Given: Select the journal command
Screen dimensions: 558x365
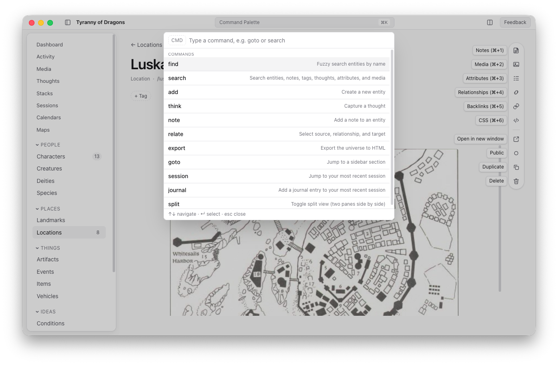Looking at the screenshot, I should point(277,190).
